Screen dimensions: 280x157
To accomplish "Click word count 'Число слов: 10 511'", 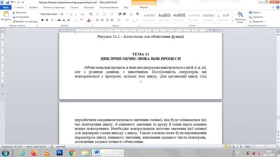I will pyautogui.click(x=36, y=147).
